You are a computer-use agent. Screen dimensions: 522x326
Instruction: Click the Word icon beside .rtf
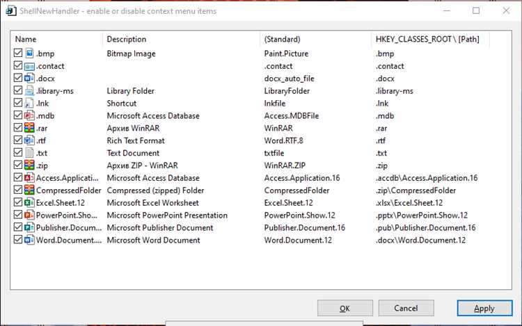29,140
